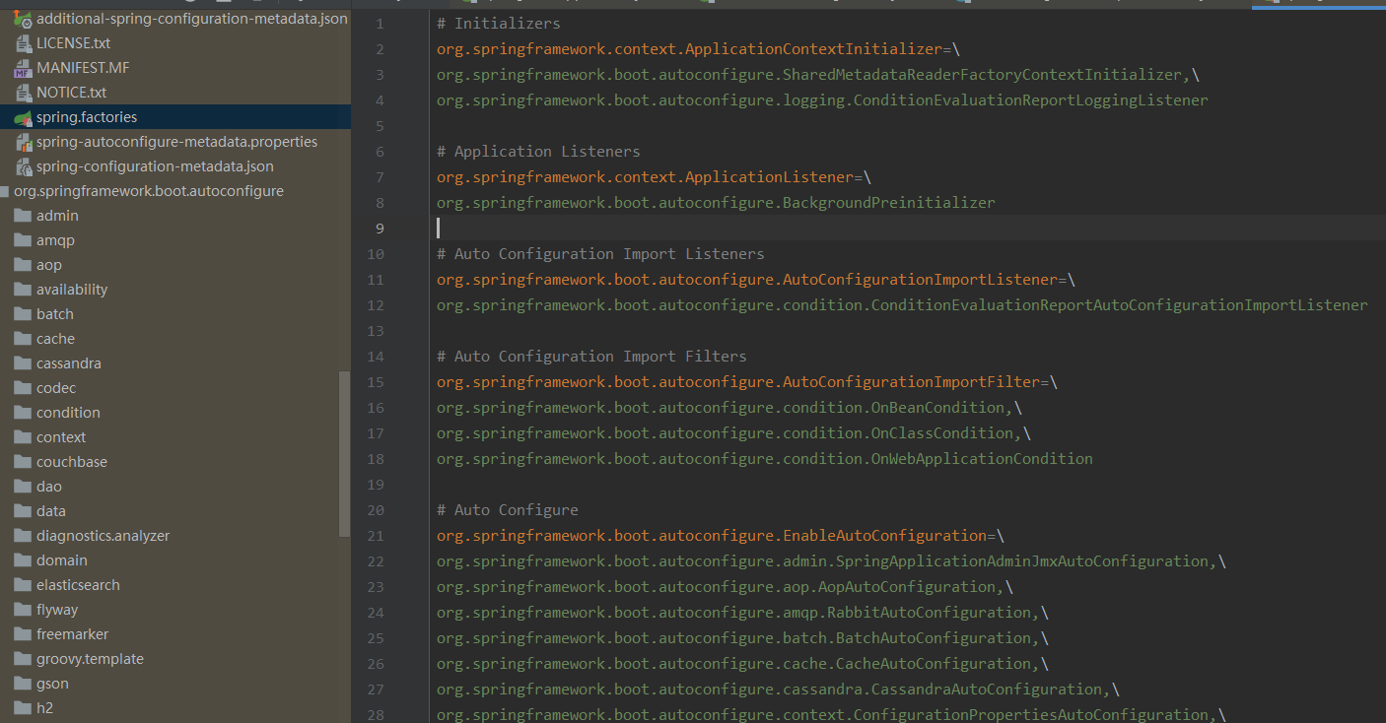Select the groovy.template package
Screen dimensions: 1386x723
point(90,659)
